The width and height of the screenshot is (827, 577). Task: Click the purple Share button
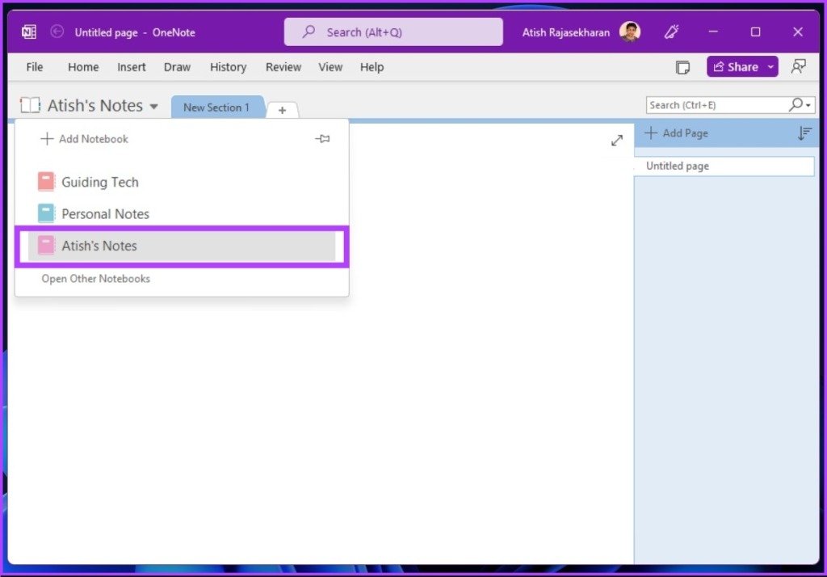737,66
